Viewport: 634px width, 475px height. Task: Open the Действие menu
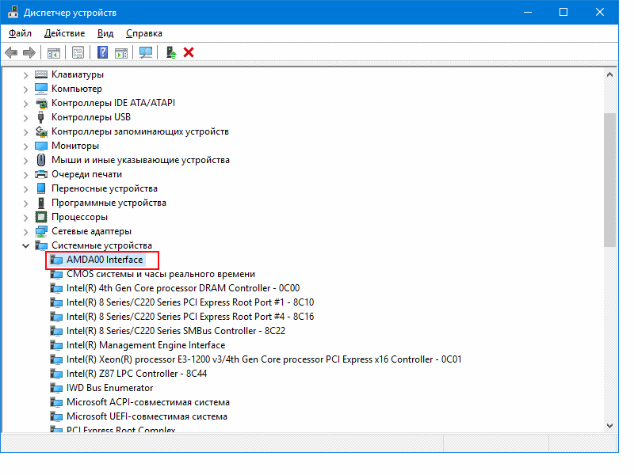pos(64,33)
